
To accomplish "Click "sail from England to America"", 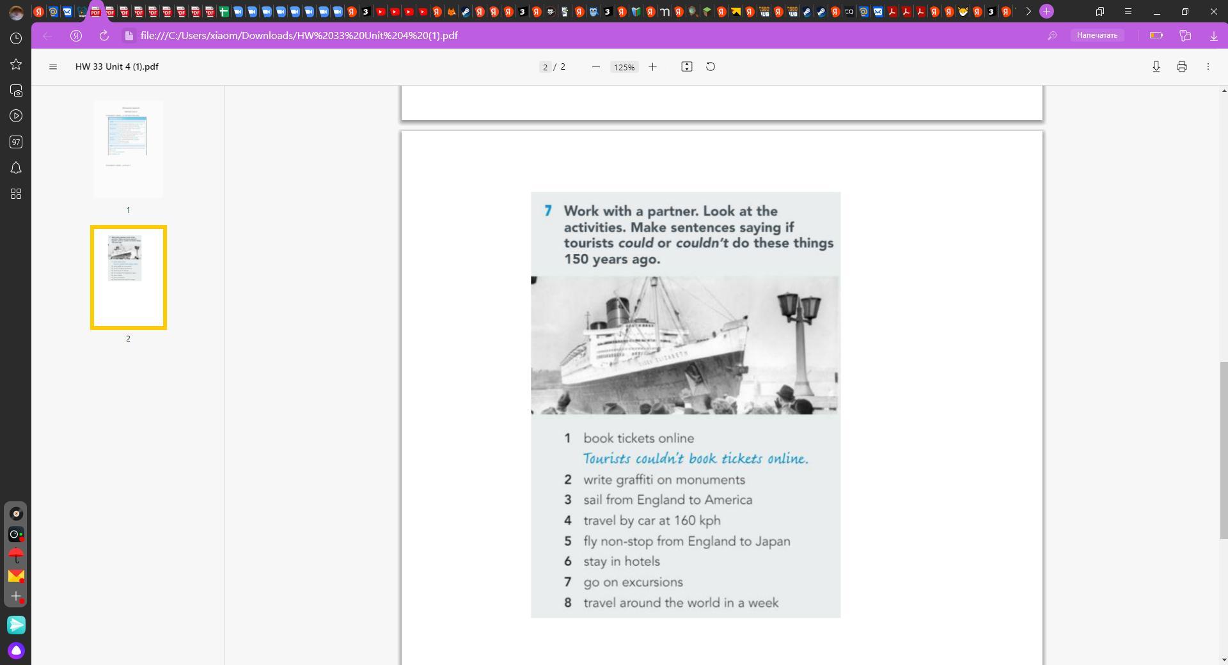I will click(668, 500).
